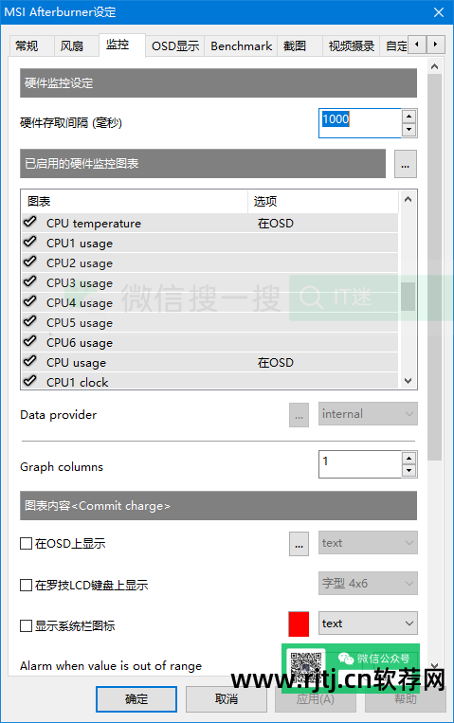This screenshot has height=723, width=454.
Task: Pick the red tray icon color swatch
Action: [299, 624]
